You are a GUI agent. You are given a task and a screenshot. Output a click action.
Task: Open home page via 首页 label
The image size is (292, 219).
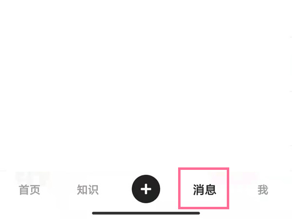coord(29,190)
